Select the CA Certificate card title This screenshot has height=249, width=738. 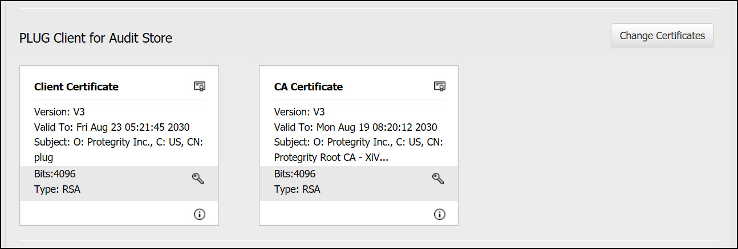pos(309,87)
